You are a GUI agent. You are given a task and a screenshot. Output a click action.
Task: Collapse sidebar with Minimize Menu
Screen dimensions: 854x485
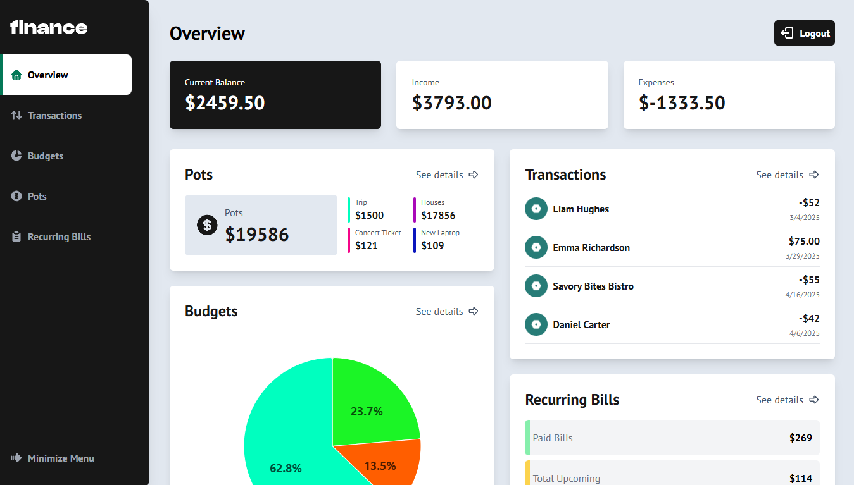(x=53, y=458)
